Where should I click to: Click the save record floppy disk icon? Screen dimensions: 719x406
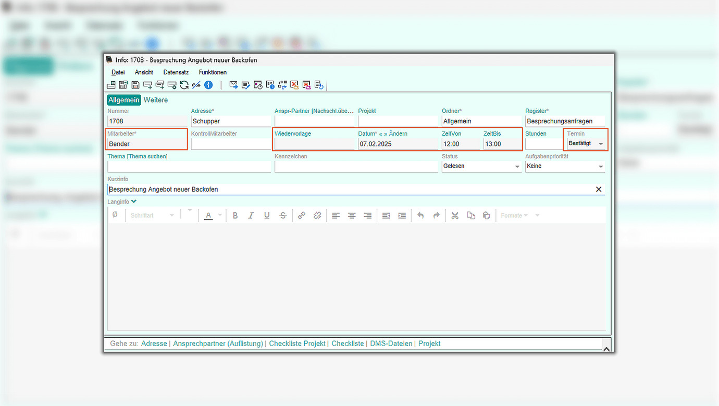(135, 85)
